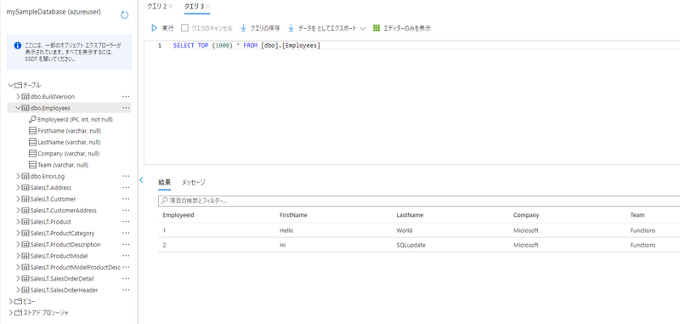Open more options for SalesLT.SalesOrderDetail
The image size is (680, 324).
(x=126, y=278)
